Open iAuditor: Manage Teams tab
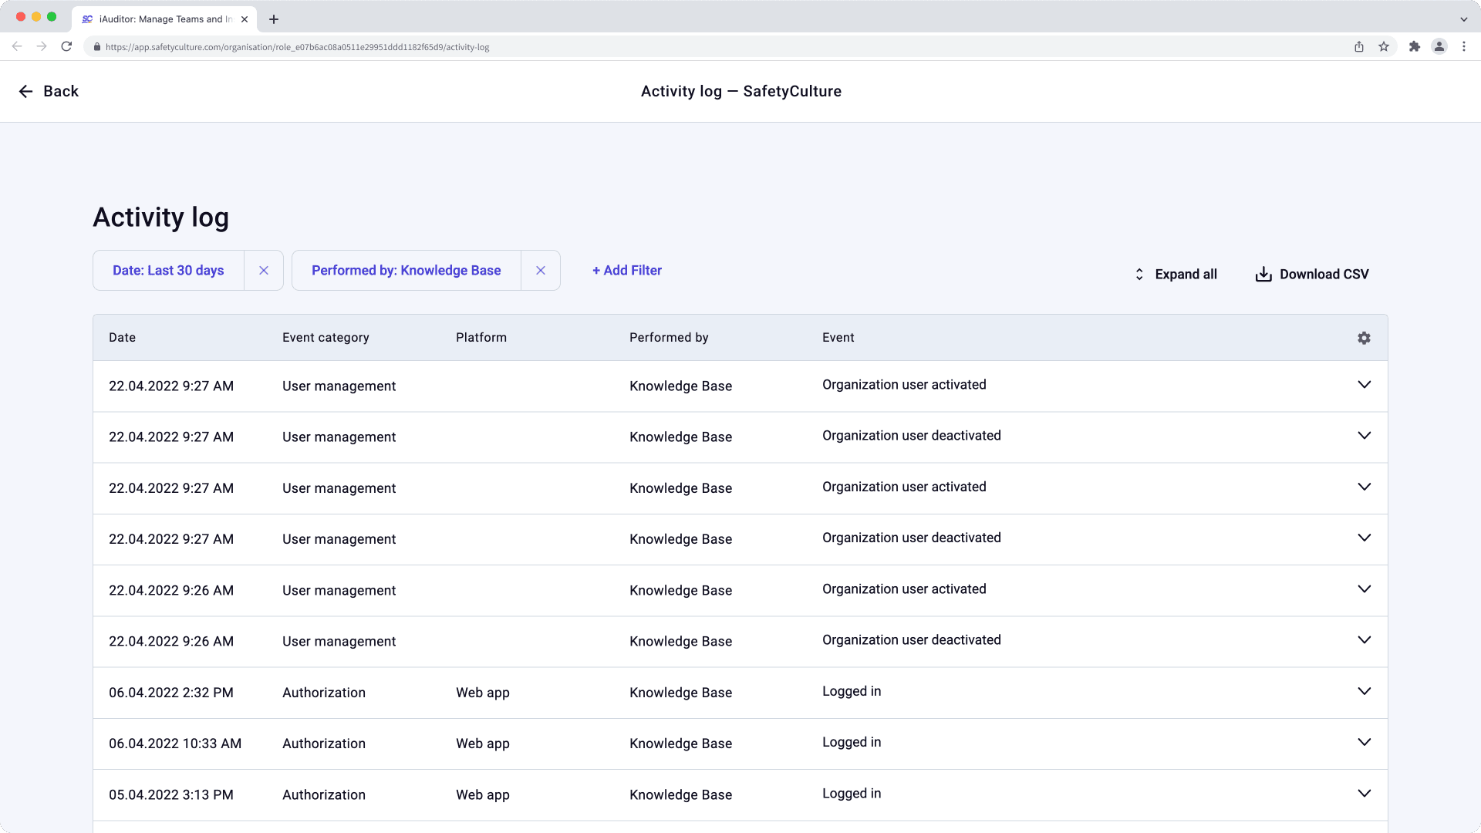Viewport: 1481px width, 833px height. tap(165, 19)
